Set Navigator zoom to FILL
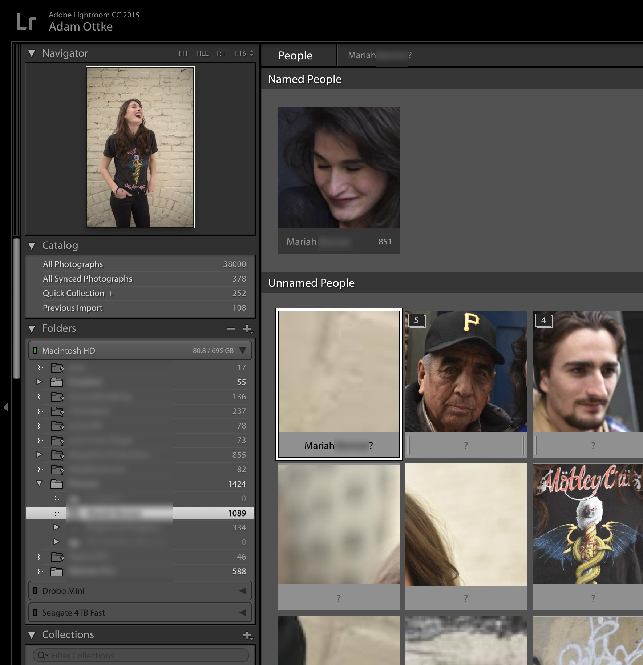 pyautogui.click(x=202, y=53)
